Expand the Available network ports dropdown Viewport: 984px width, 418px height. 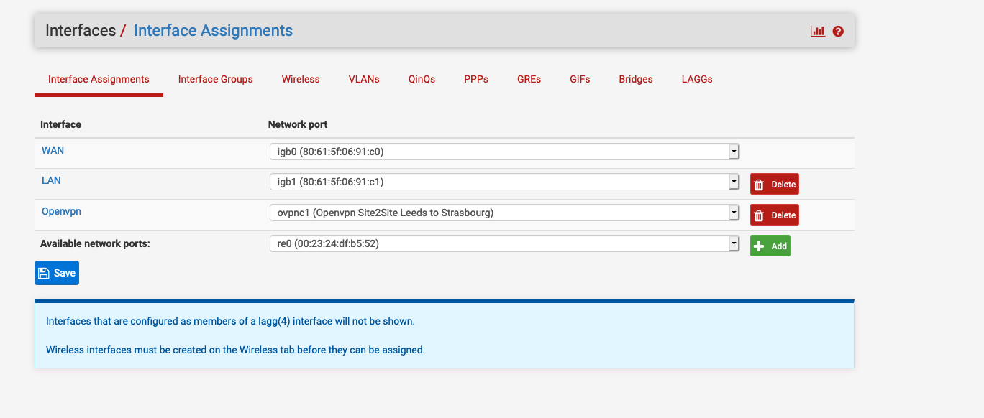click(504, 243)
